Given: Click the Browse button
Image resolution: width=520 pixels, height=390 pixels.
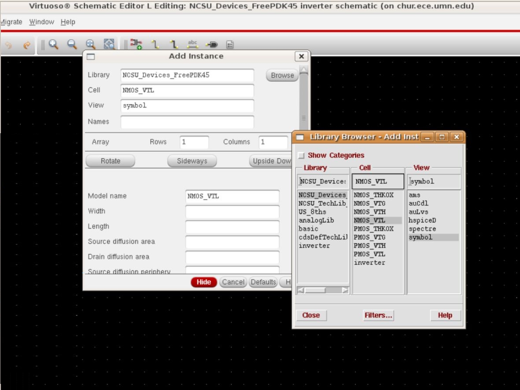Looking at the screenshot, I should point(282,75).
